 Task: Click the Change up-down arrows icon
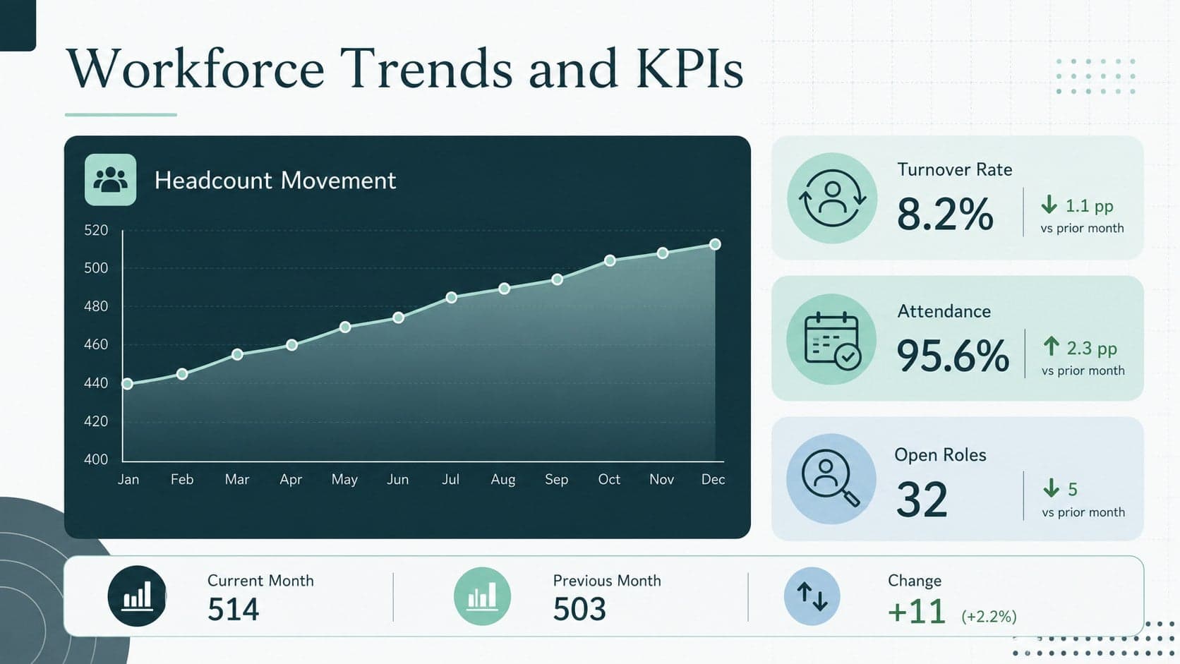[812, 596]
